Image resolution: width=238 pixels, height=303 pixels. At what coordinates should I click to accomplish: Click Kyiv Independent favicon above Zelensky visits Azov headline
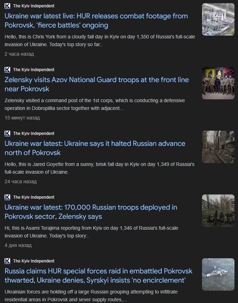click(7, 69)
